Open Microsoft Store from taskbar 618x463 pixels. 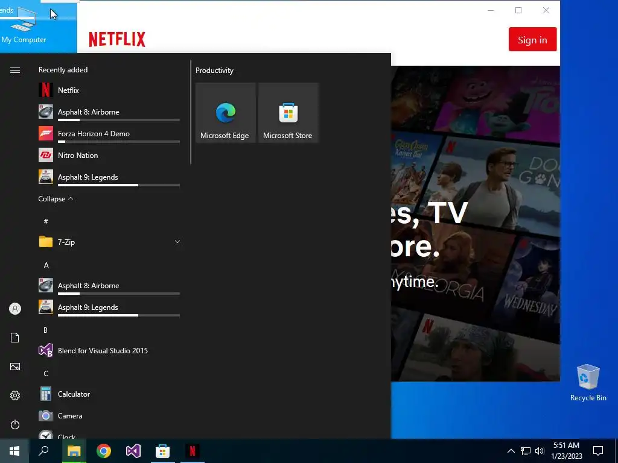pos(163,451)
